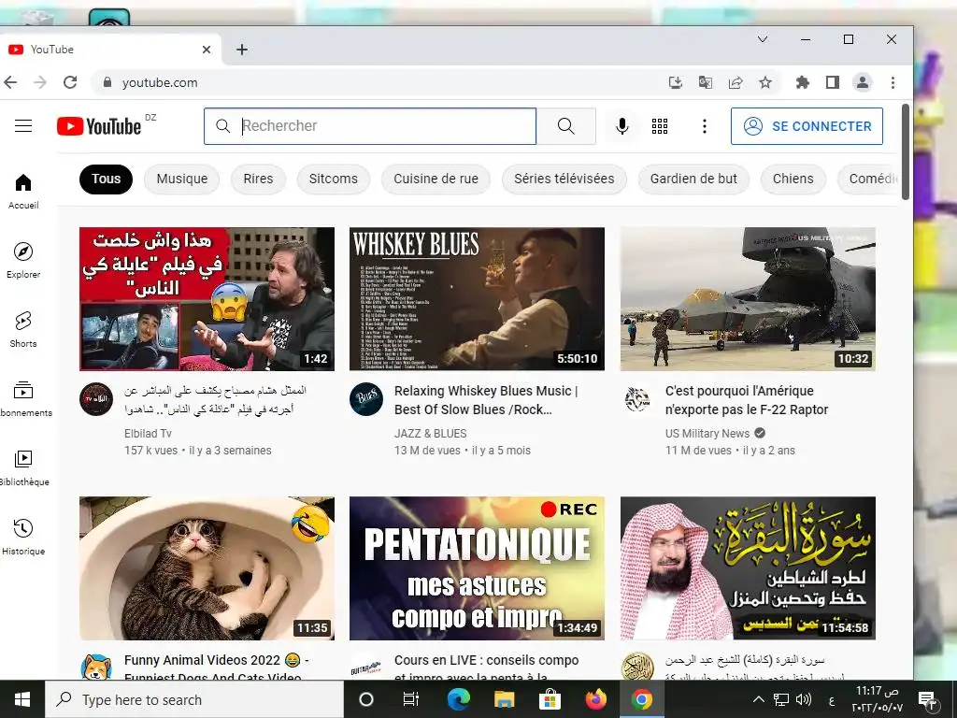Open the YouTube apps grid icon
The image size is (957, 718).
coord(660,126)
